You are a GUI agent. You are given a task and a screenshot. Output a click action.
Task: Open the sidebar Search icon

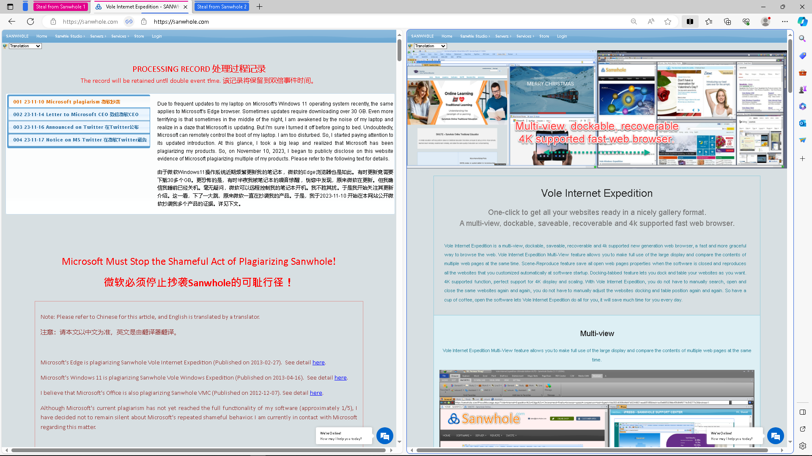(x=802, y=38)
